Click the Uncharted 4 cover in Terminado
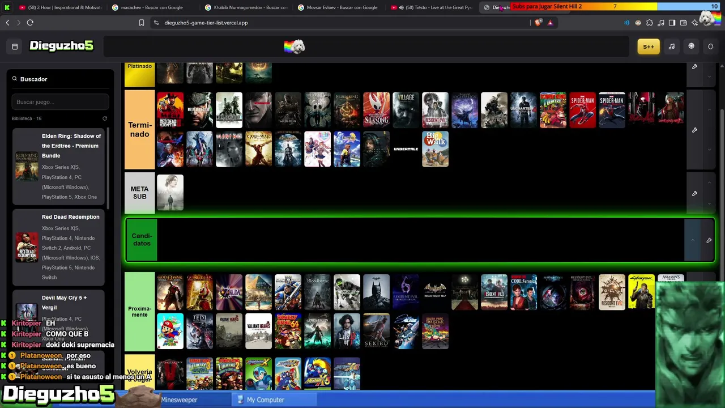 click(x=523, y=110)
